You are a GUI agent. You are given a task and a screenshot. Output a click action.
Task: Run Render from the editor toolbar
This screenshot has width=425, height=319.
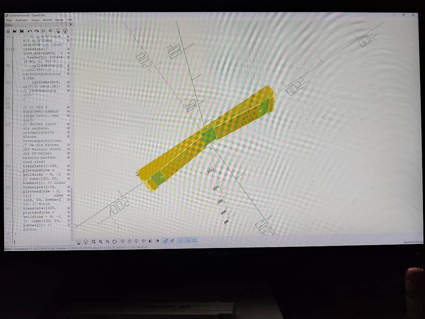click(65, 31)
